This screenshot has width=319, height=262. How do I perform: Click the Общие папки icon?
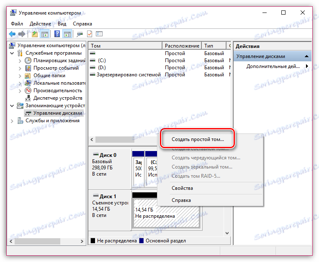tap(28, 76)
